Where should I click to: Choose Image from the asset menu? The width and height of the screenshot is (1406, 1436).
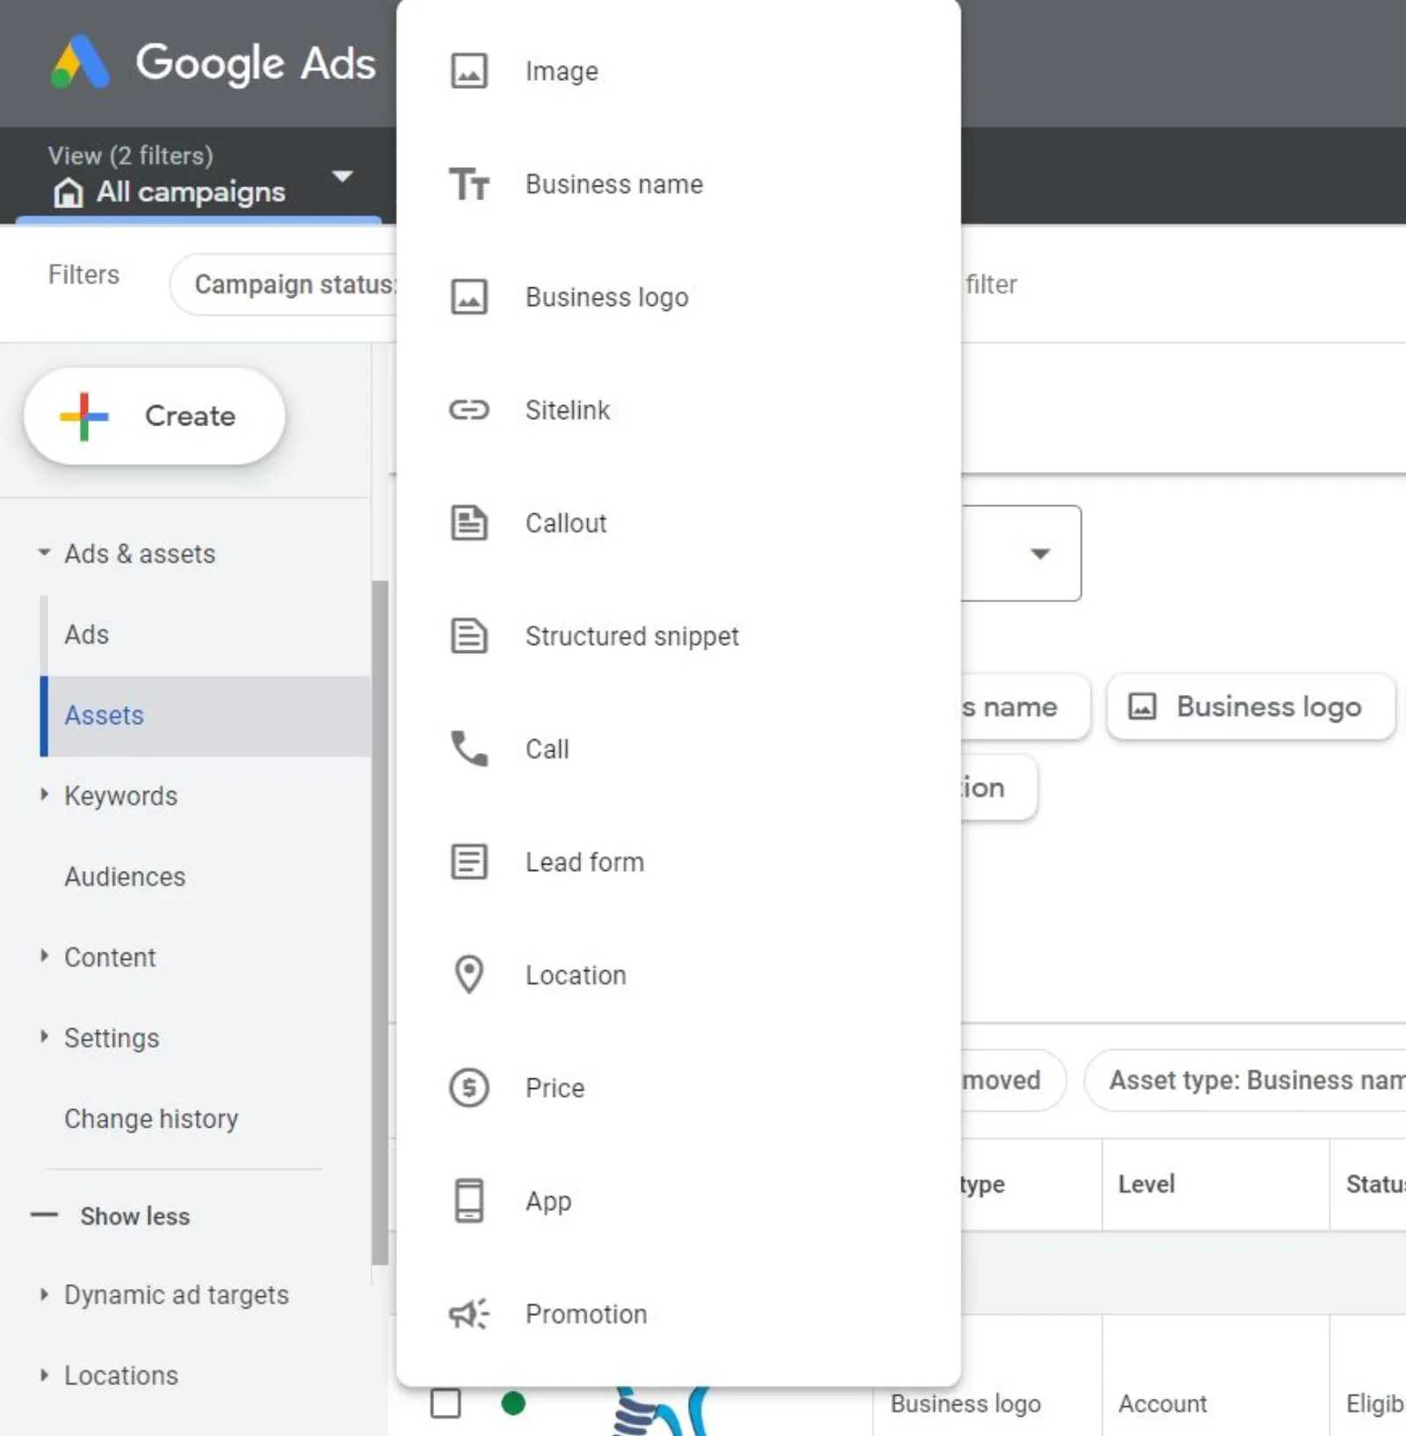678,71
